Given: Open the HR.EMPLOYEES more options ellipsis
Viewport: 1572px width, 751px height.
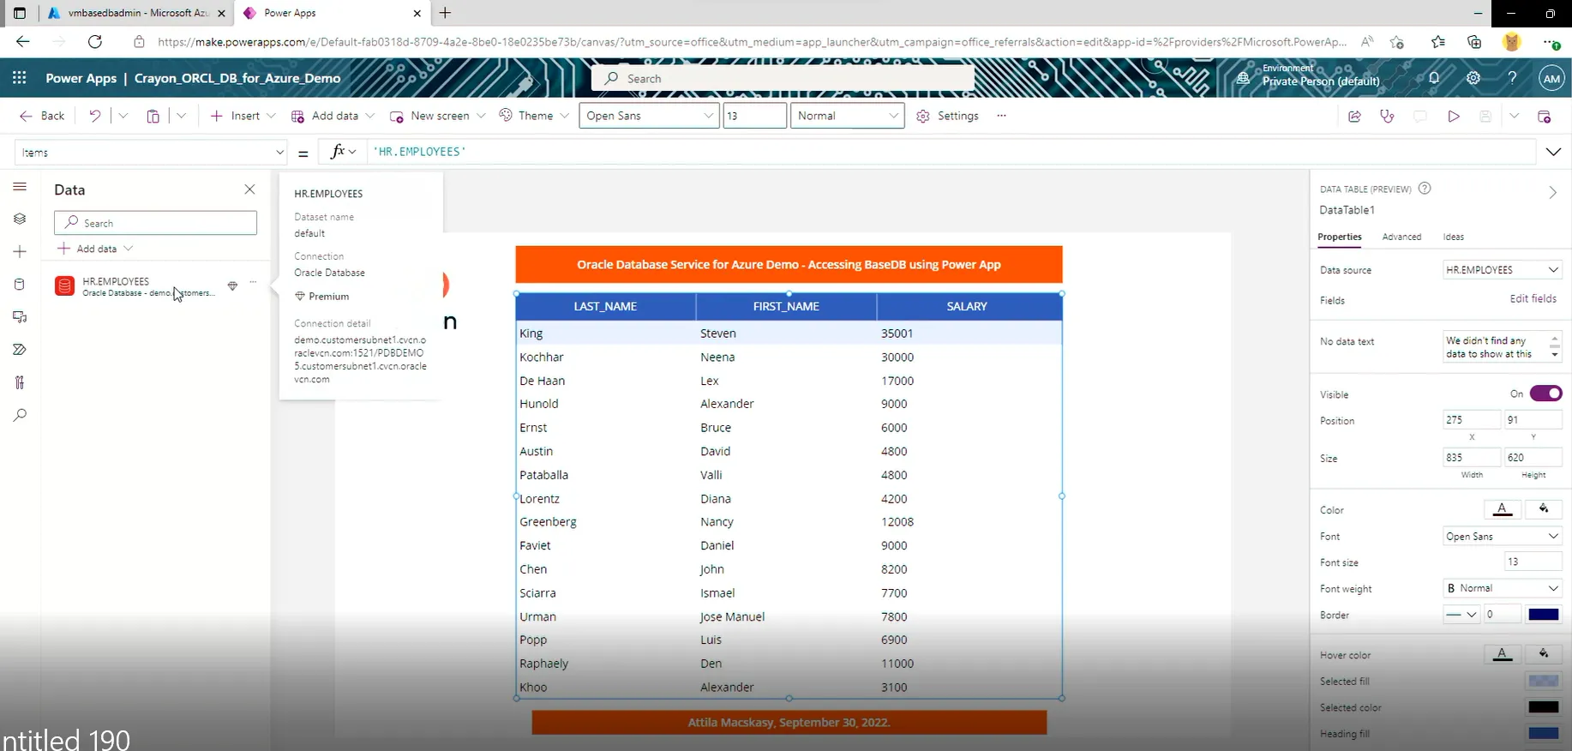Looking at the screenshot, I should [253, 282].
